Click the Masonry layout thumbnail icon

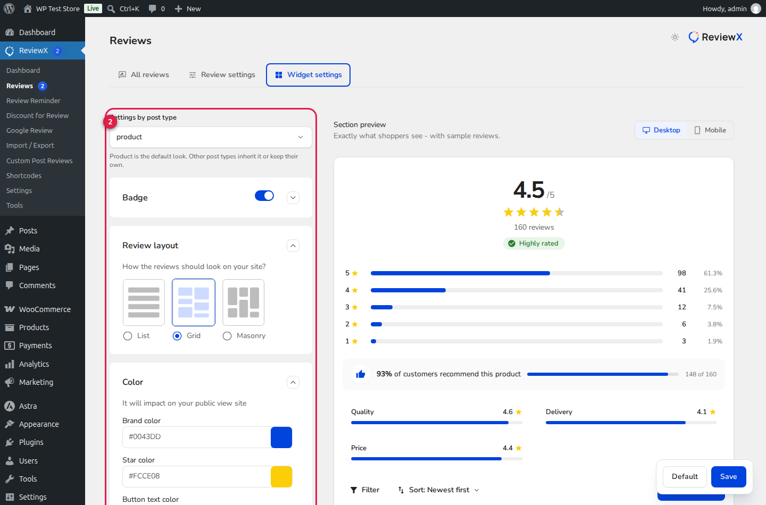pos(243,302)
